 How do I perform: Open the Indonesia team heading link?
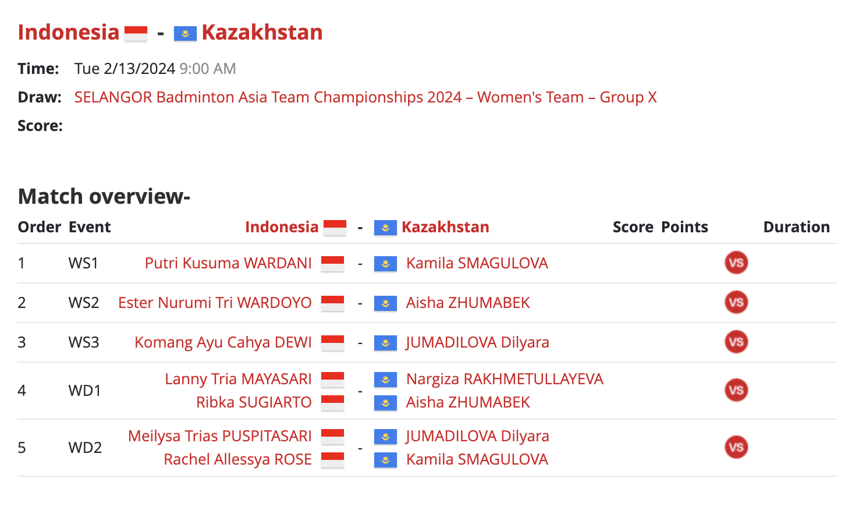[69, 32]
